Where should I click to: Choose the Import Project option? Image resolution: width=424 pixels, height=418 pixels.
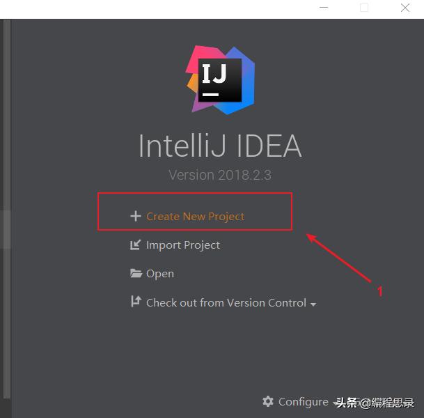183,245
